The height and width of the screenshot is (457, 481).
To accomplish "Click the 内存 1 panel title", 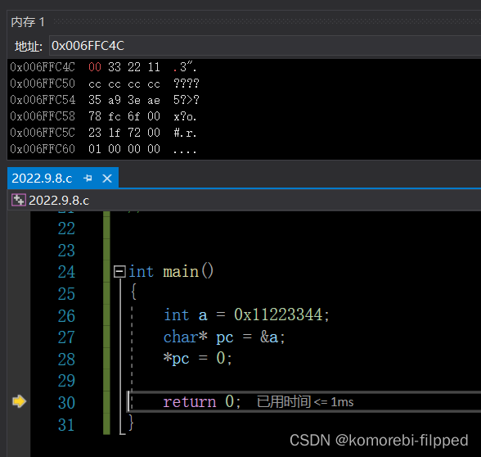I will [x=28, y=22].
